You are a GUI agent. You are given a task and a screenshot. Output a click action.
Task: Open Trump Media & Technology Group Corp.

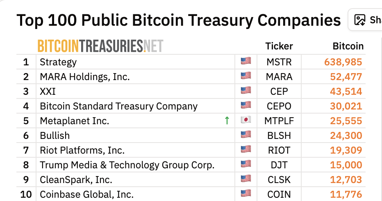pos(127,165)
